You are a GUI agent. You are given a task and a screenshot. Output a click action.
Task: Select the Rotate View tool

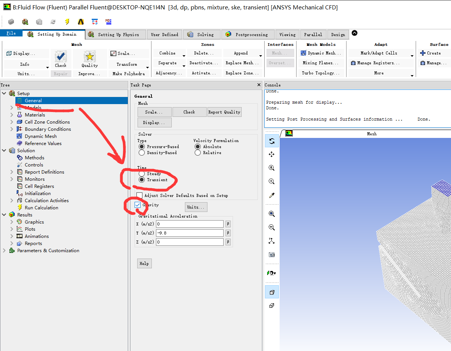coord(272,141)
